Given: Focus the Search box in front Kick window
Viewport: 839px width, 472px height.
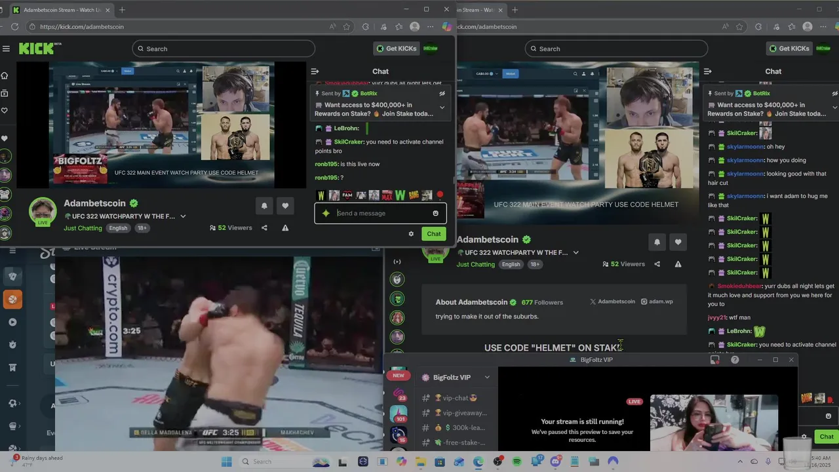Looking at the screenshot, I should click(224, 49).
